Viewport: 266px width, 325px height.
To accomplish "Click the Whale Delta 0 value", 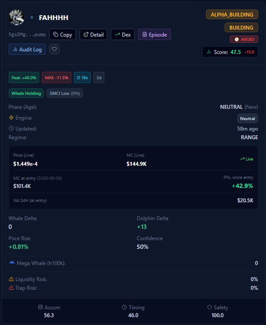I will click(10, 227).
